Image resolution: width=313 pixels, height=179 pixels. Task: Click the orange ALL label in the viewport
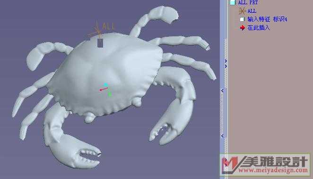[x=109, y=26]
